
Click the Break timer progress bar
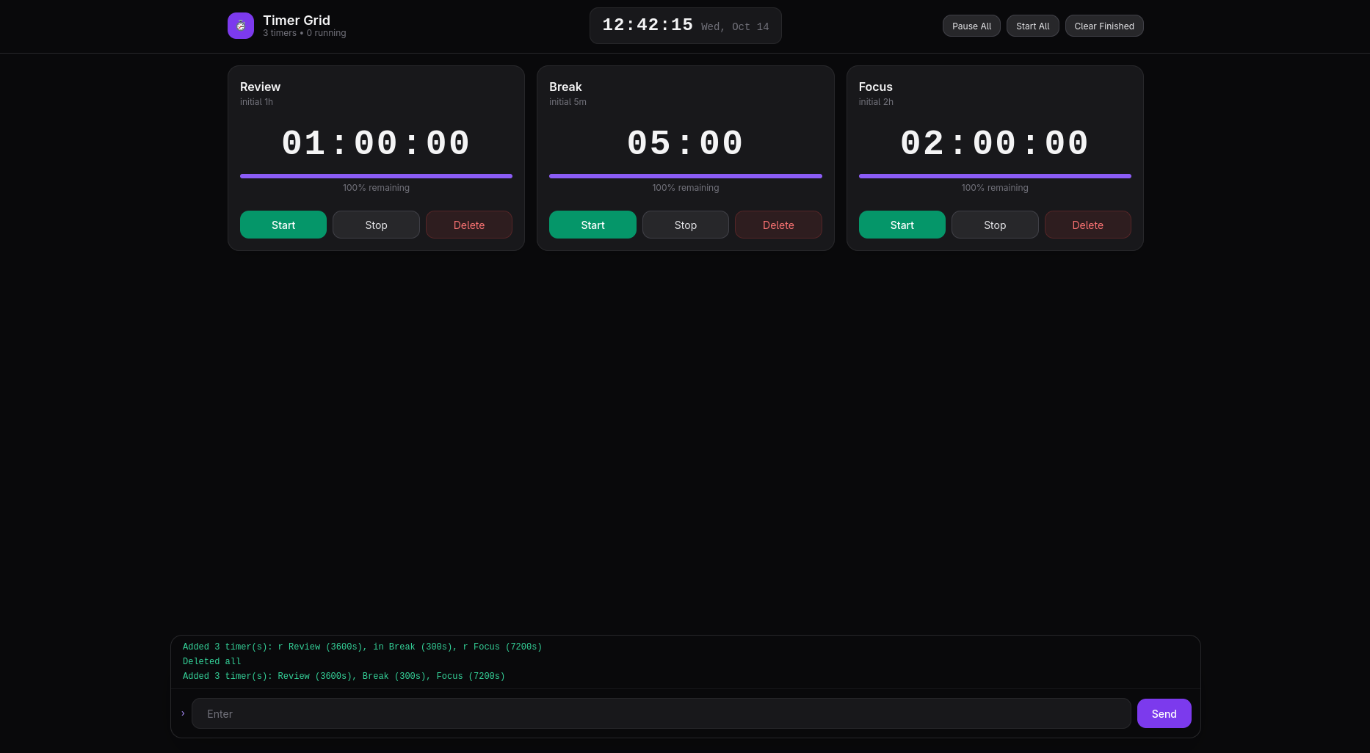pyautogui.click(x=686, y=176)
